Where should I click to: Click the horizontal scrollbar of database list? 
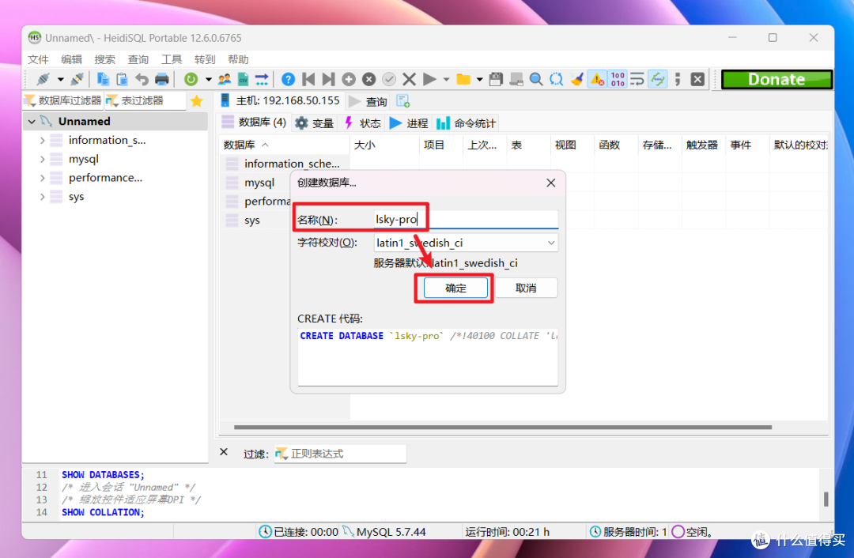tap(503, 428)
